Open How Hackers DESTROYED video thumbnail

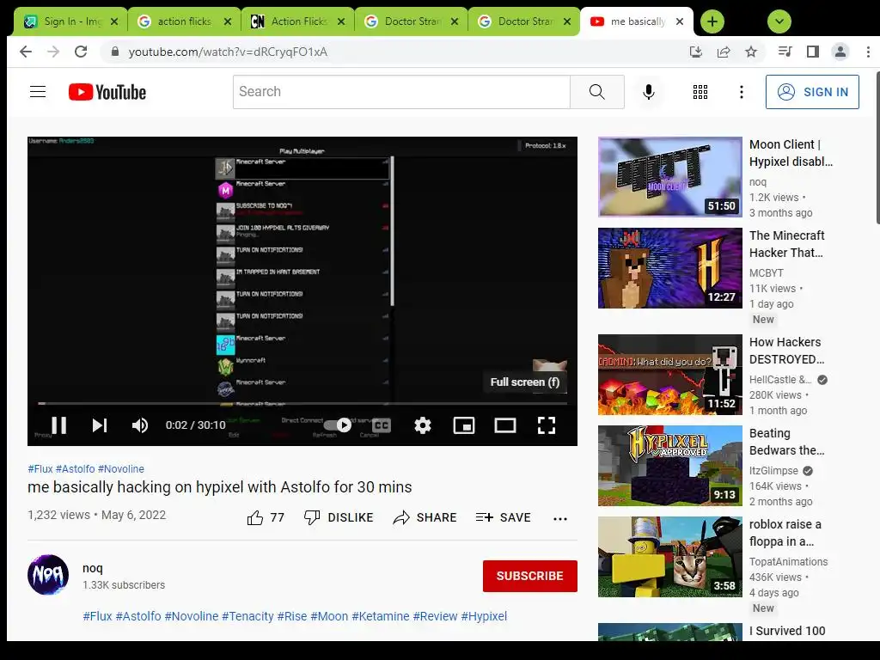click(x=670, y=375)
